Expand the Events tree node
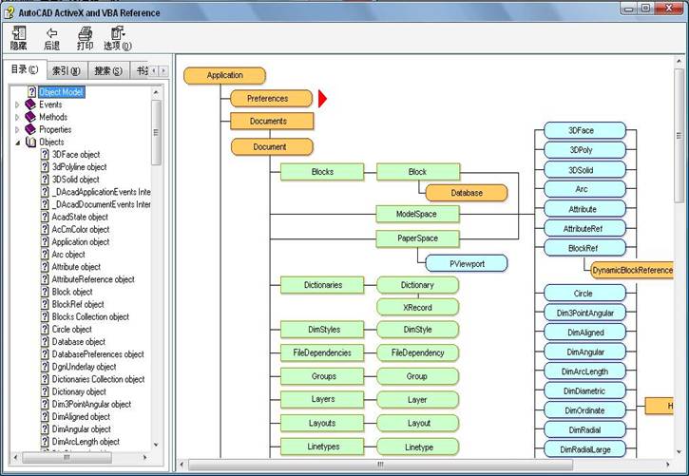 [17, 105]
